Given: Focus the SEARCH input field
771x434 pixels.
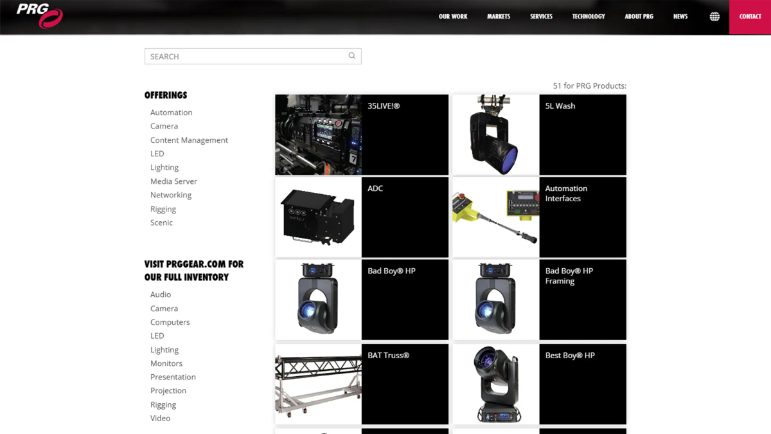Looking at the screenshot, I should (253, 57).
